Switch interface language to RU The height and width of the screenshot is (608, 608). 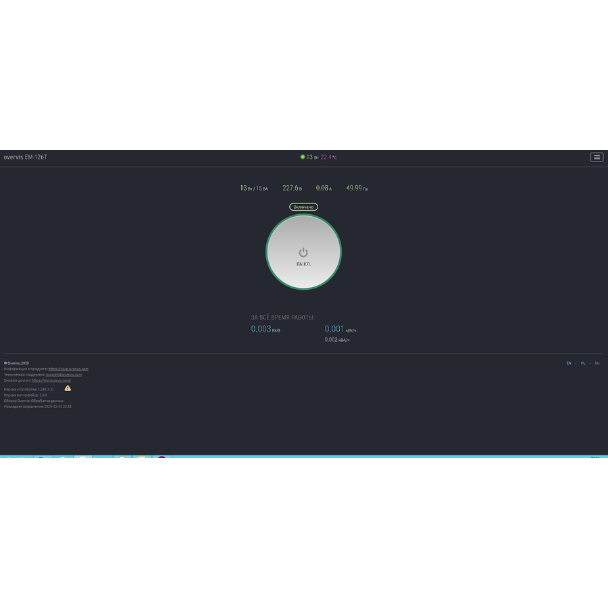point(597,363)
